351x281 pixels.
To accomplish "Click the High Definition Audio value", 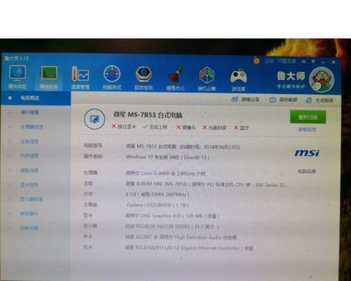I will pos(180,237).
